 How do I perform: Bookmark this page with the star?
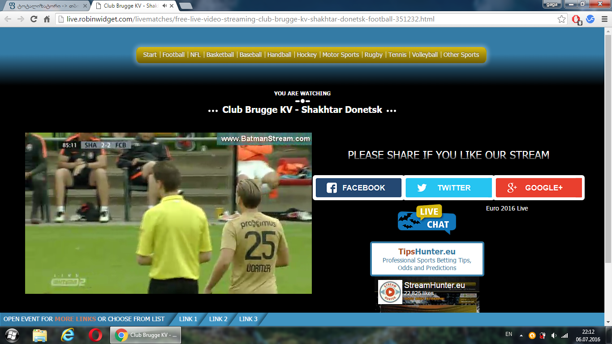coord(561,19)
